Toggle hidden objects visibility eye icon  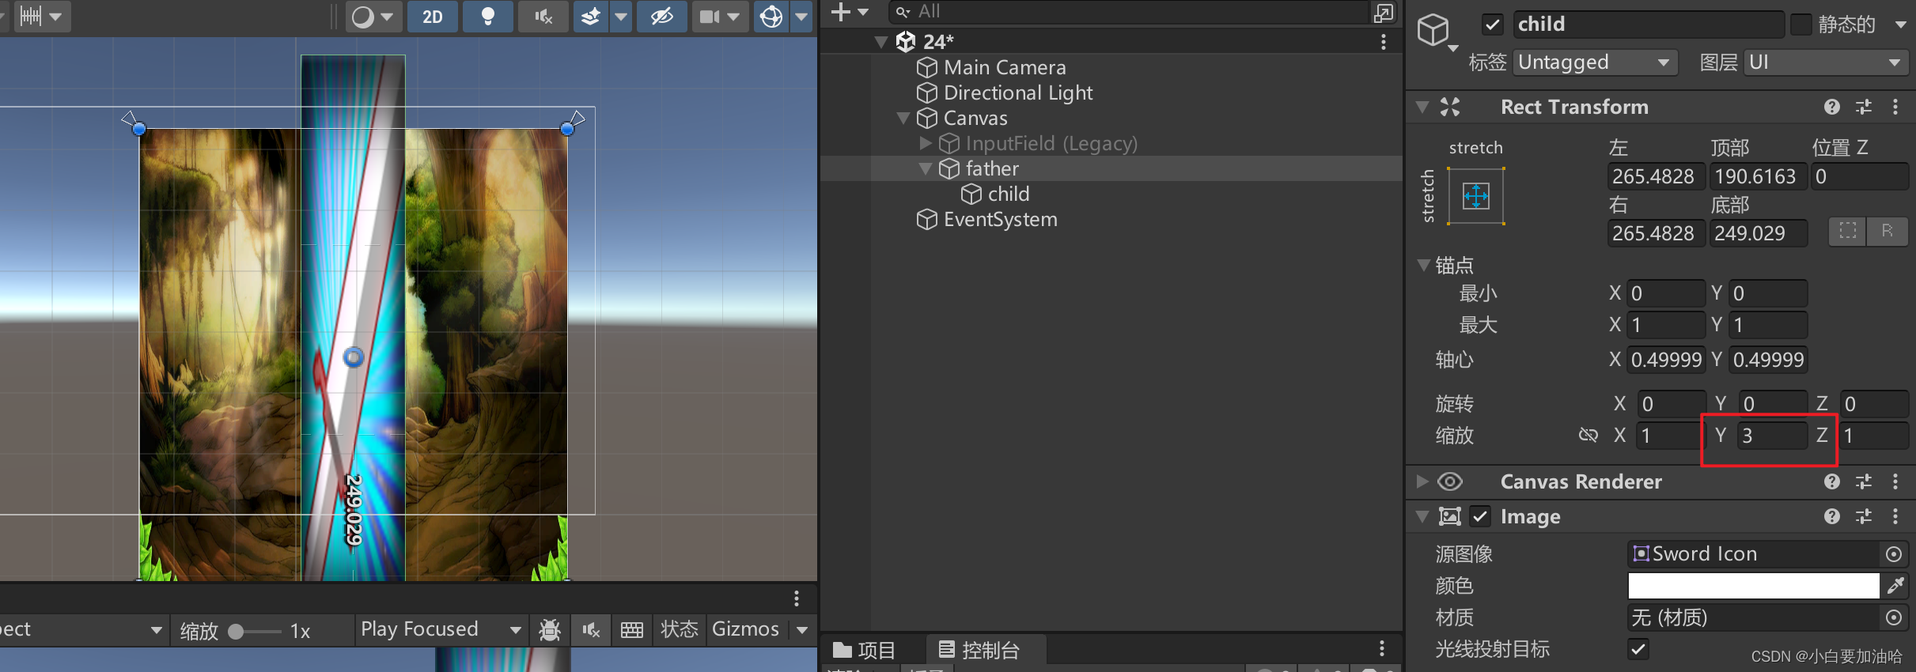661,17
